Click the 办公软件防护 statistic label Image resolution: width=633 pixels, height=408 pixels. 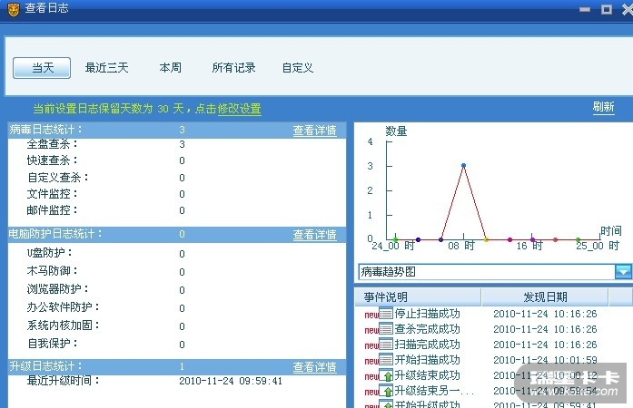pos(63,307)
